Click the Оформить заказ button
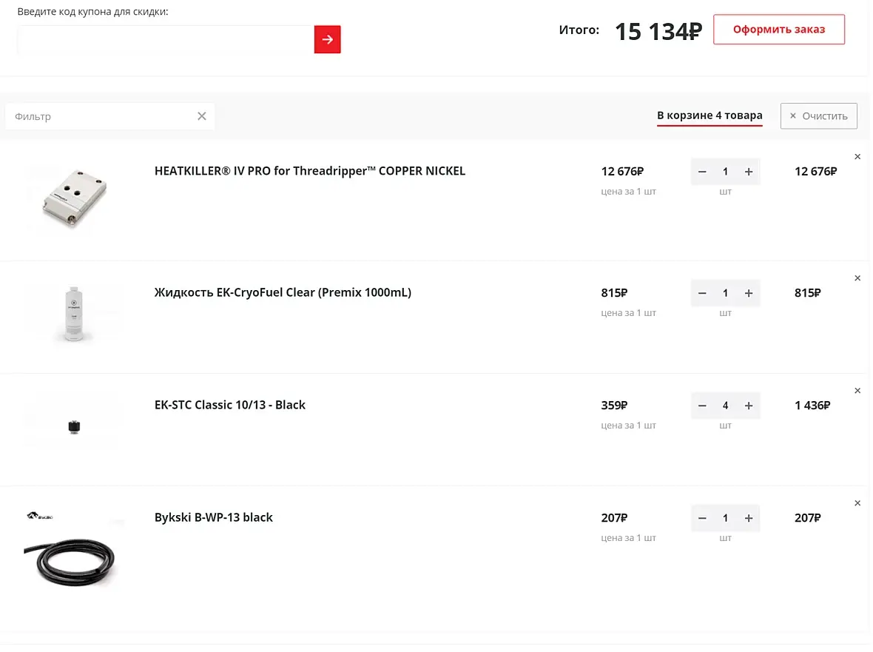The width and height of the screenshot is (873, 652). point(778,30)
